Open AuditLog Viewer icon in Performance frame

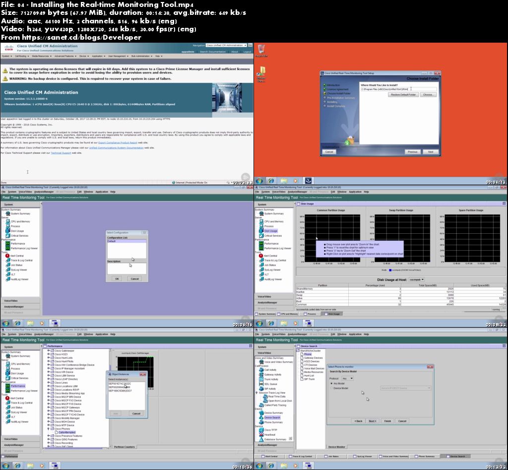[8, 422]
